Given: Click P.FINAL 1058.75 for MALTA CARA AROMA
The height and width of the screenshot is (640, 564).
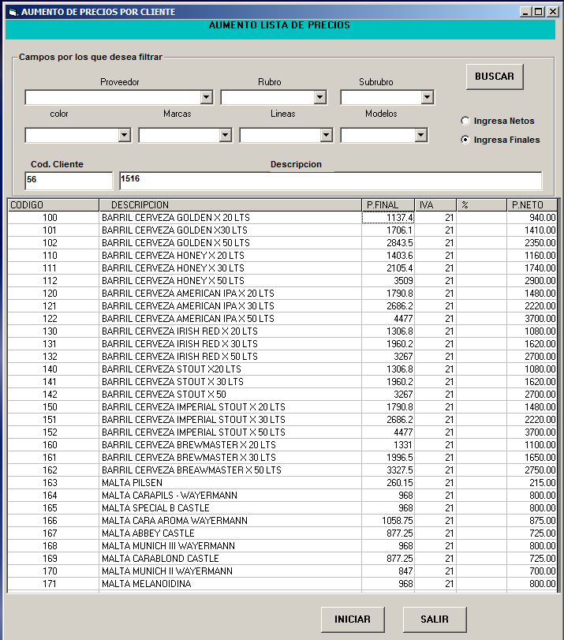Looking at the screenshot, I should click(388, 521).
